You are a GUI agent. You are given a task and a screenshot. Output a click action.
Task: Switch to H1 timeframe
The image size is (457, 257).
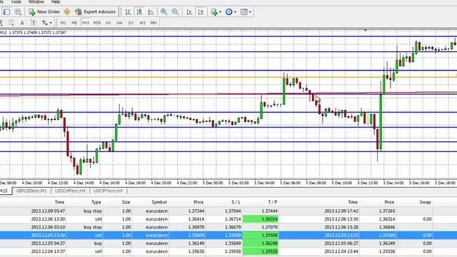click(109, 23)
